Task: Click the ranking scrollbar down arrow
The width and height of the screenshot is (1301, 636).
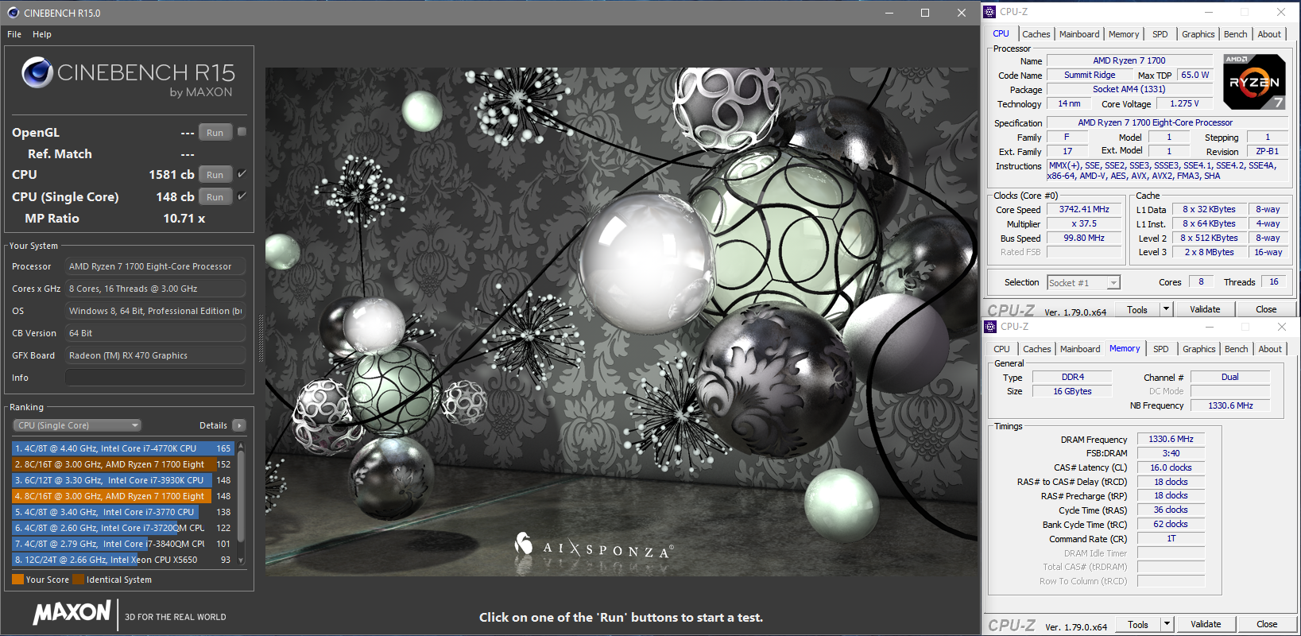Action: [242, 561]
